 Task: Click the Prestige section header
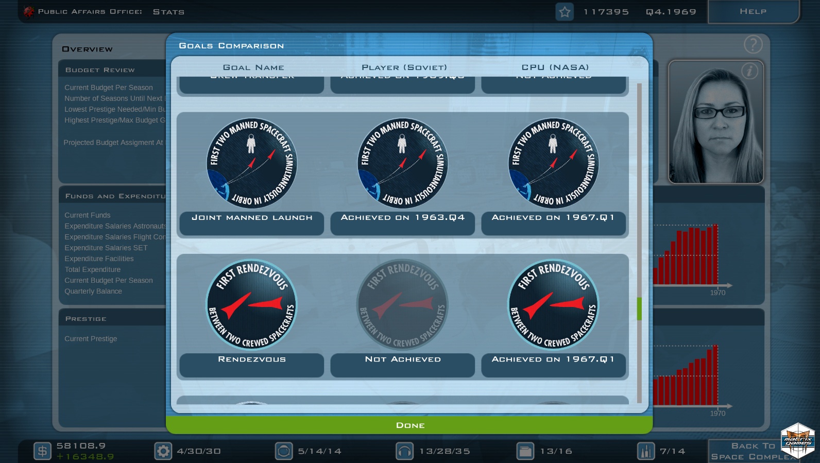86,319
